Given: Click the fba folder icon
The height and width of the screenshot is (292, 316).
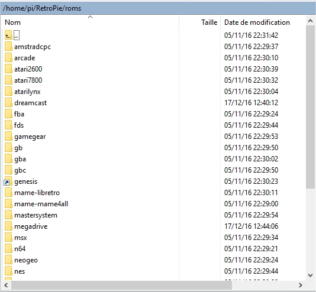Looking at the screenshot, I should (8, 114).
